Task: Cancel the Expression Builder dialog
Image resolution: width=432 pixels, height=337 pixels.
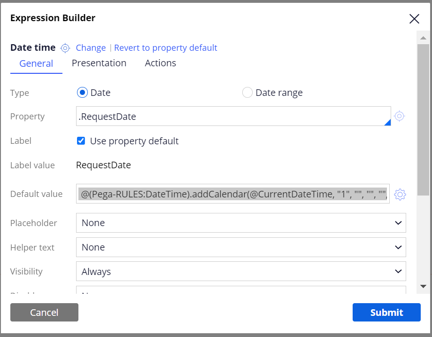Action: click(44, 312)
